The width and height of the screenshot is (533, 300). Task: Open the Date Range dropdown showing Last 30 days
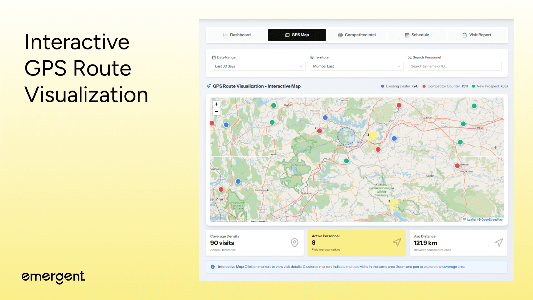(x=258, y=66)
